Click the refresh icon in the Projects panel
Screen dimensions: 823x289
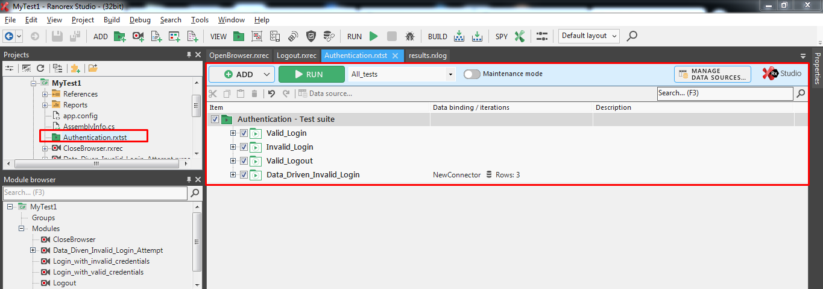pyautogui.click(x=40, y=68)
